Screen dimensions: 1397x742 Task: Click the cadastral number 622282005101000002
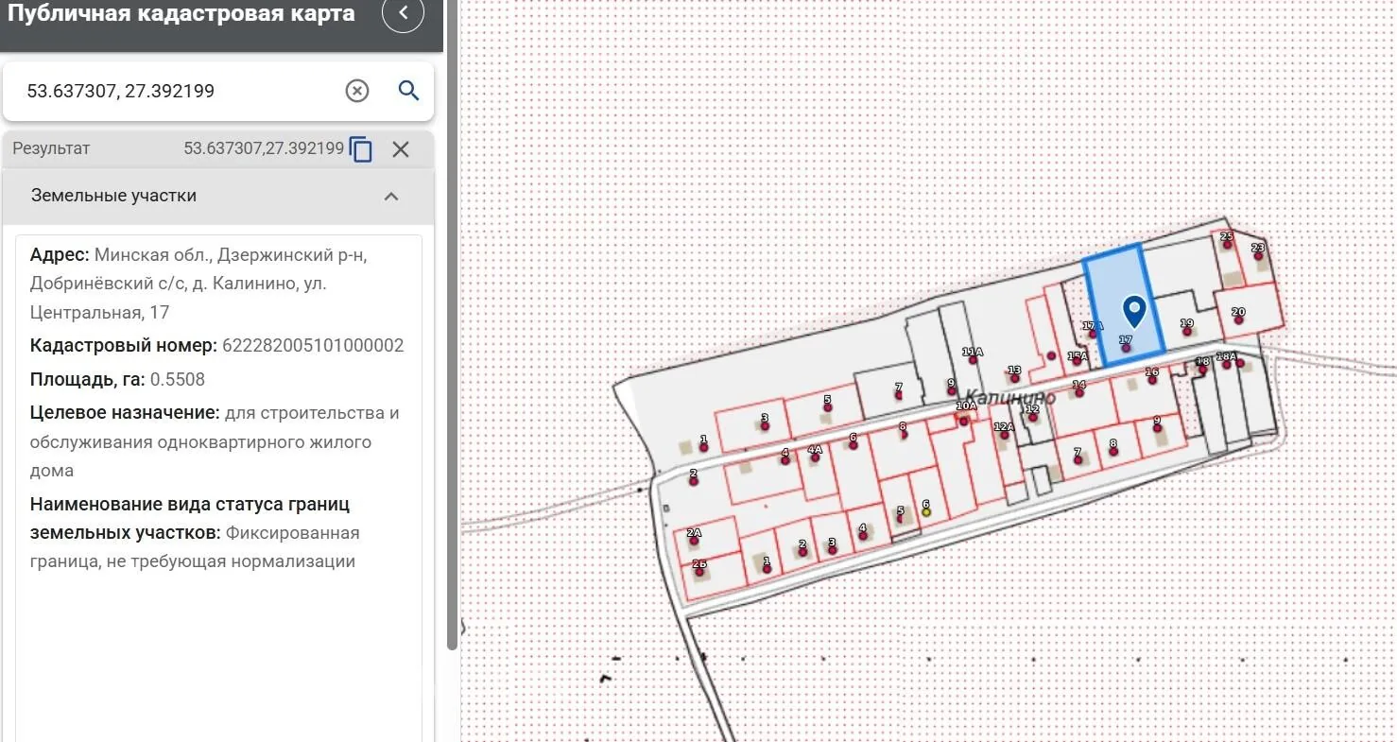coord(313,345)
